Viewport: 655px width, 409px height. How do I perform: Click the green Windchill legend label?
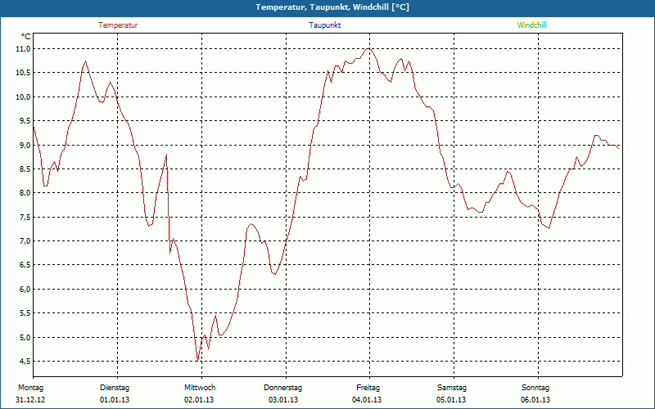click(531, 25)
